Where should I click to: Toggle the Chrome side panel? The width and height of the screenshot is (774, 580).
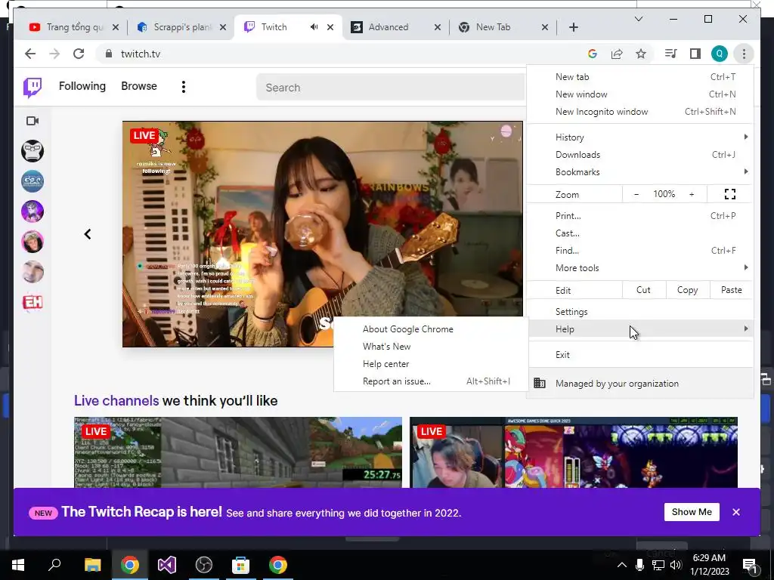(695, 54)
